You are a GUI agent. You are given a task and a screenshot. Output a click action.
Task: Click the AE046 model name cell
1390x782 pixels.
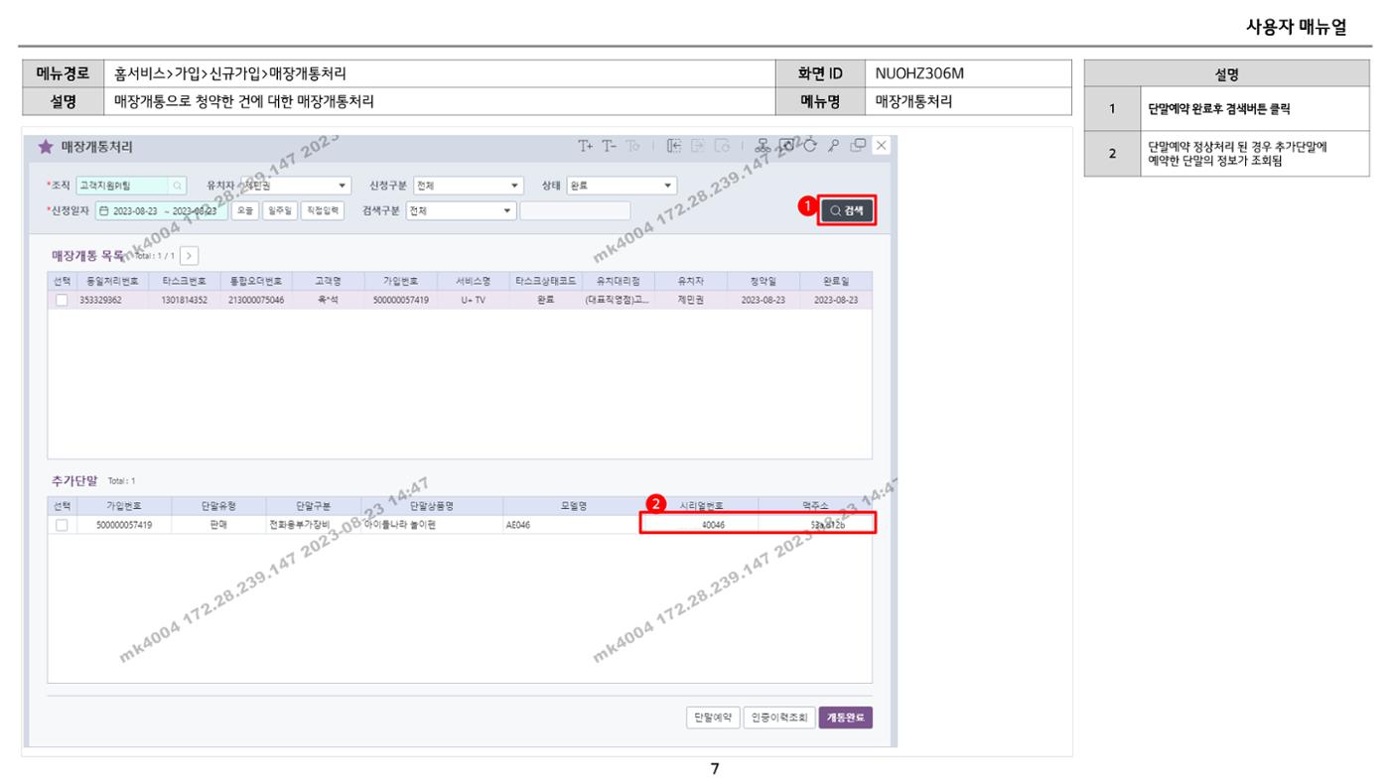click(x=573, y=525)
